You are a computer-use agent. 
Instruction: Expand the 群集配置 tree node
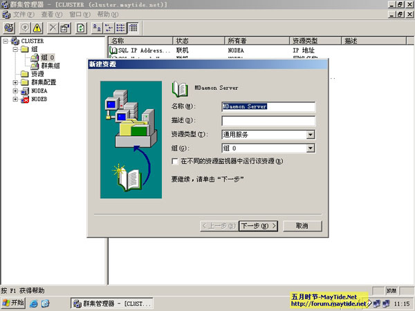click(x=15, y=82)
